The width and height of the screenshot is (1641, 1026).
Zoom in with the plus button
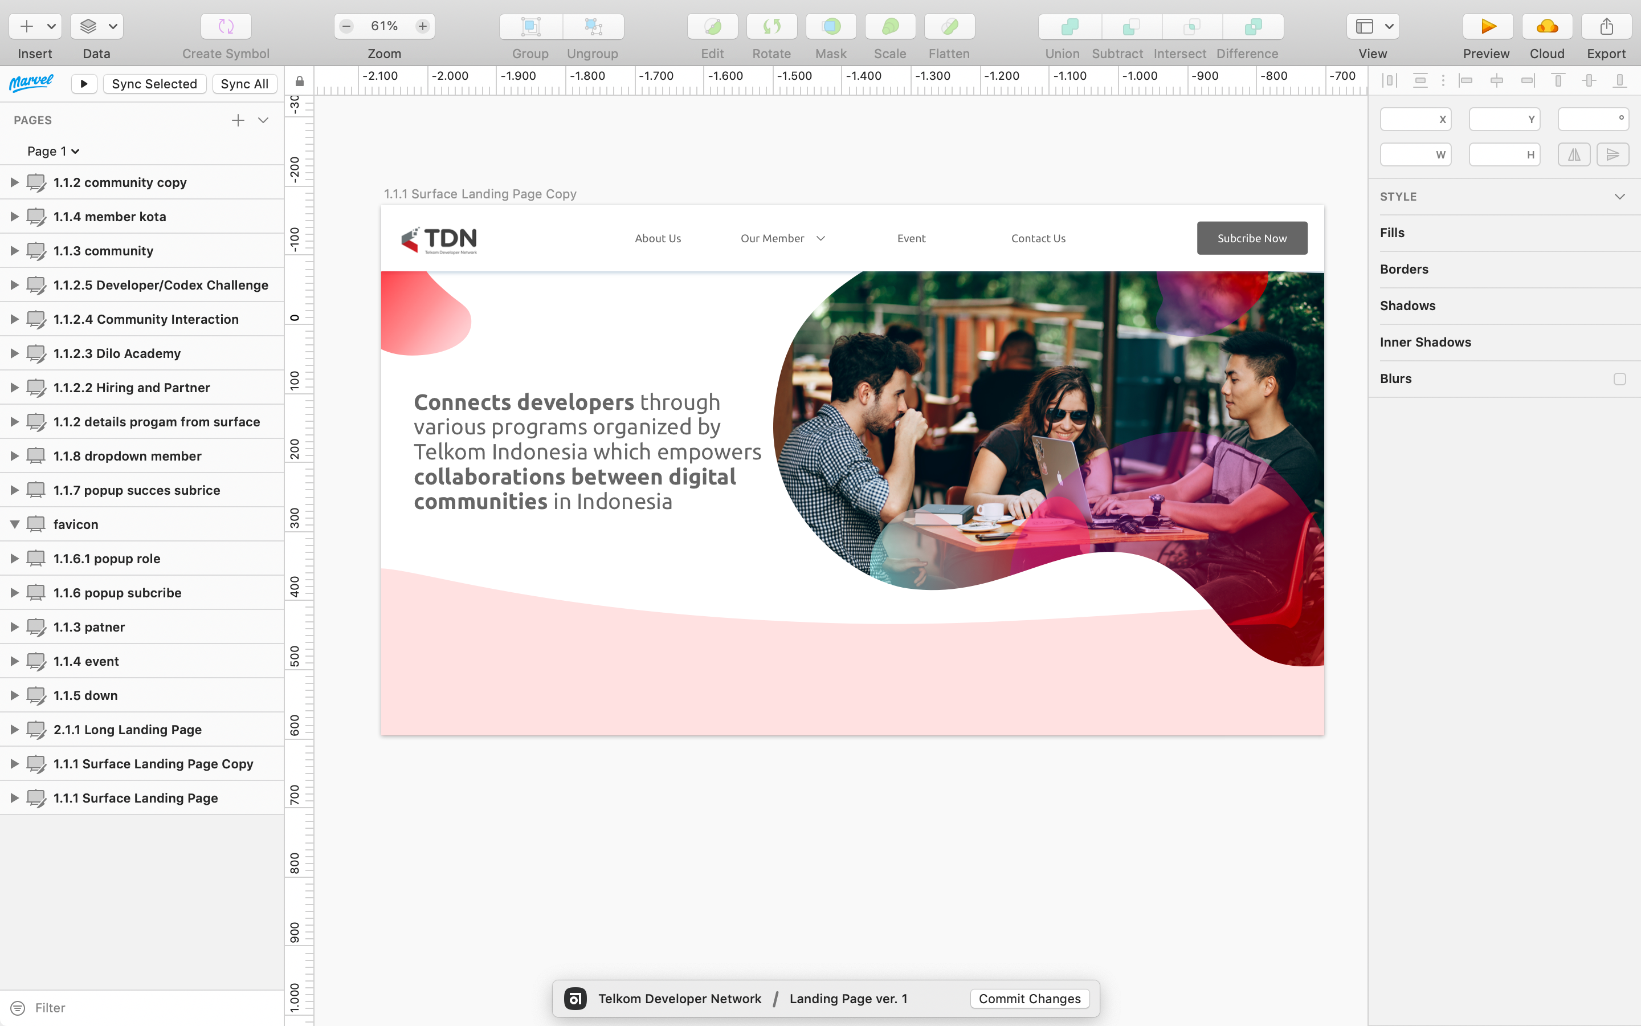point(422,26)
